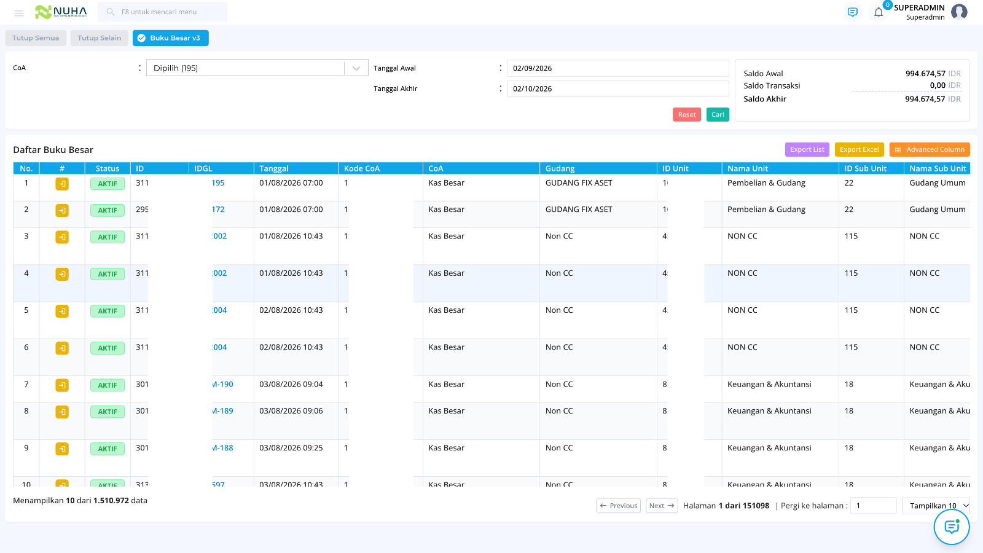Viewport: 983px width, 553px height.
Task: Click AKTIF status badge in row 1
Action: pos(108,184)
